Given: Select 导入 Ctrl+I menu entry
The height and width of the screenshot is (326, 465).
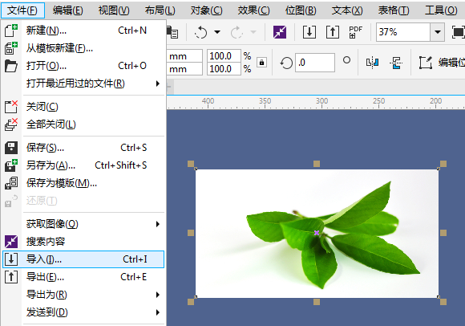Looking at the screenshot, I should tap(83, 259).
